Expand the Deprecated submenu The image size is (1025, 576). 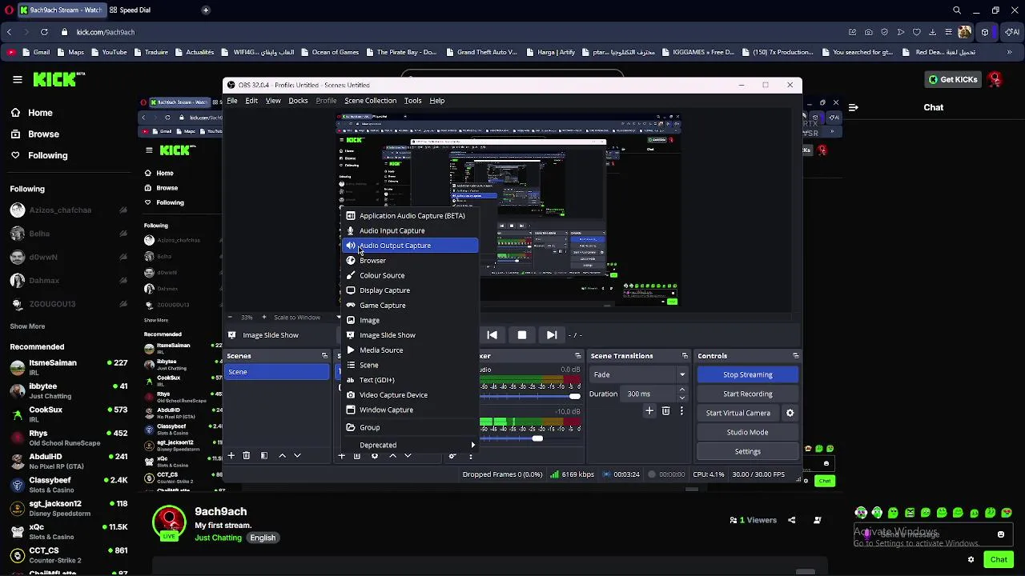[x=410, y=445]
